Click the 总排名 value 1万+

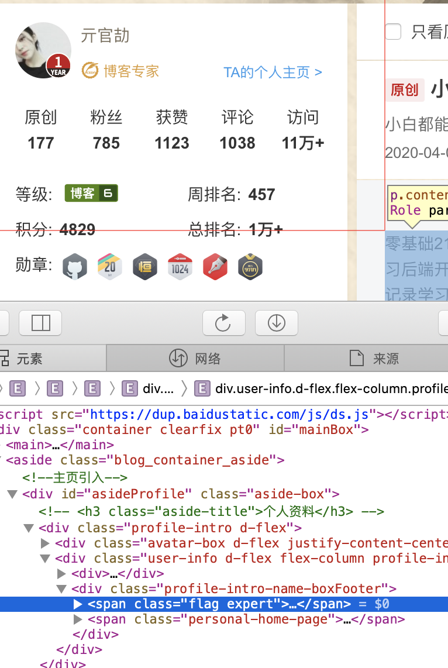point(266,230)
